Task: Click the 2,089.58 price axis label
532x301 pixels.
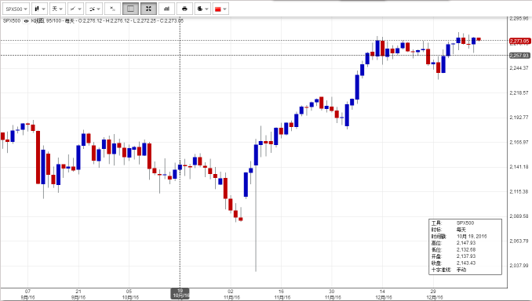Action: click(x=519, y=216)
